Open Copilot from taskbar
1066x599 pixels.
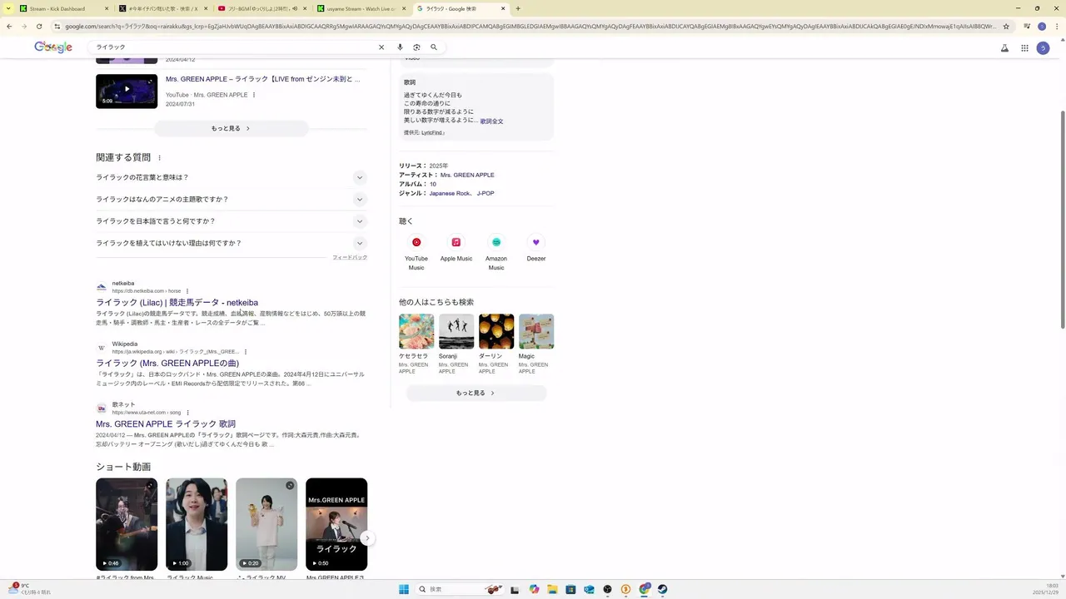(534, 589)
